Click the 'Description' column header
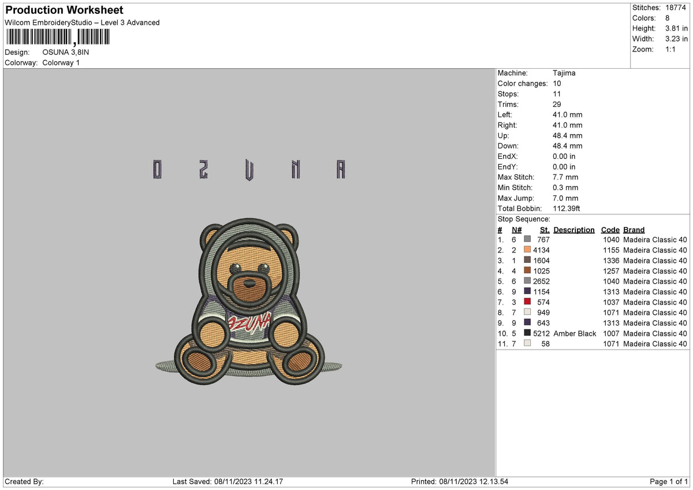Image resolution: width=693 pixels, height=490 pixels. click(574, 229)
